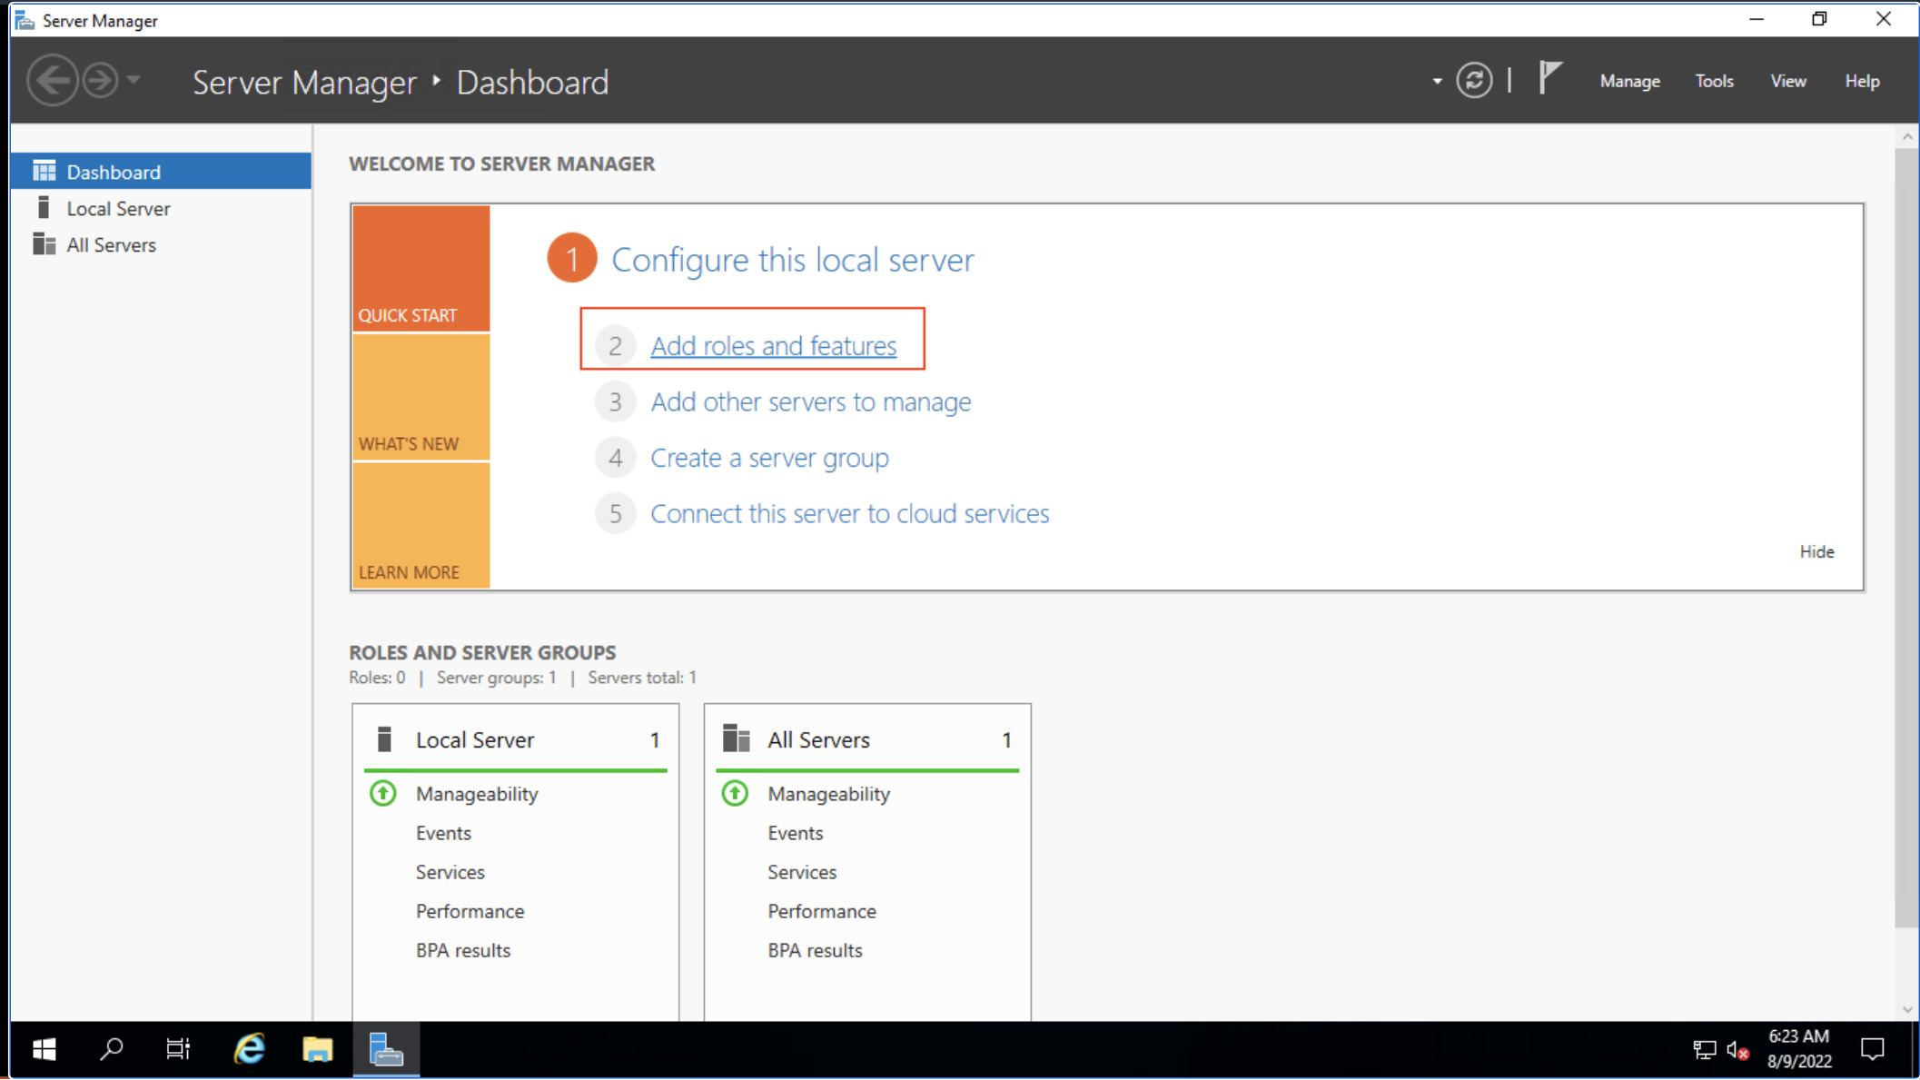Open Services in All Servers tile

click(x=802, y=873)
